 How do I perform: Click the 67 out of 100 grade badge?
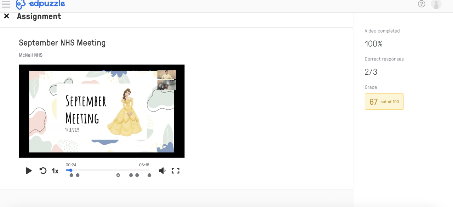[384, 102]
